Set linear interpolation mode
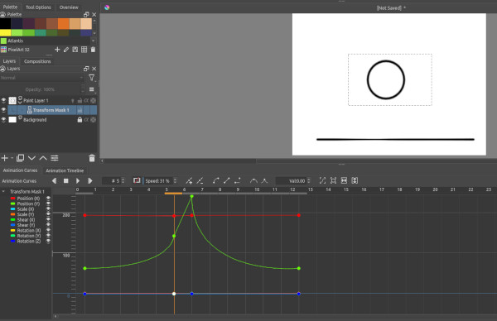The image size is (497, 321). click(x=227, y=180)
